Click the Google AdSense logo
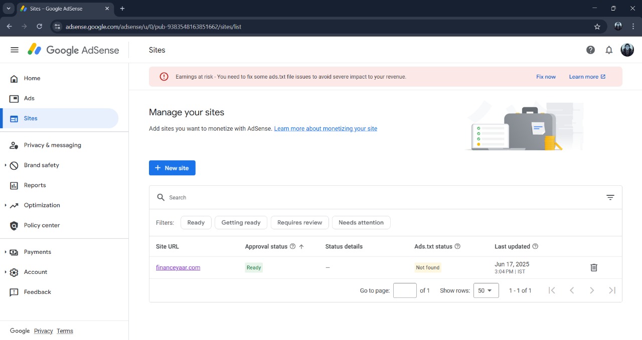Image resolution: width=642 pixels, height=340 pixels. pos(73,50)
